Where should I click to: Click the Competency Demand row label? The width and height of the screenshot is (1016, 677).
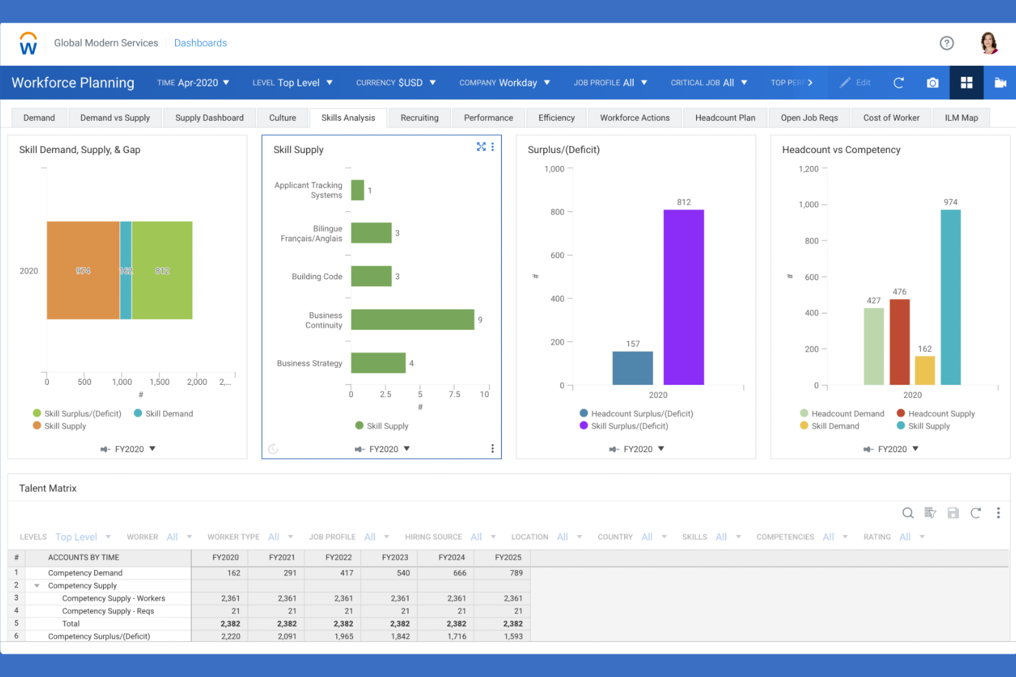coord(85,573)
